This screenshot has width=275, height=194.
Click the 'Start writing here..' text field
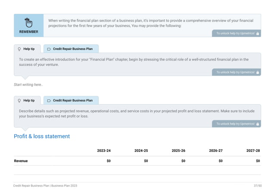pos(28,85)
